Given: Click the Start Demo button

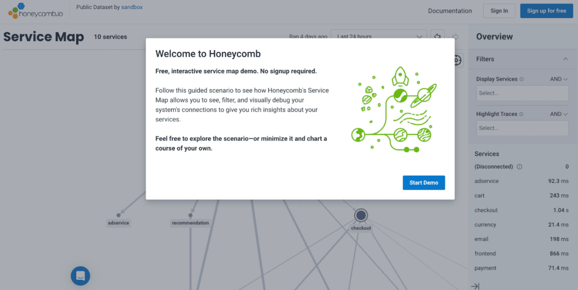Looking at the screenshot, I should tap(423, 182).
